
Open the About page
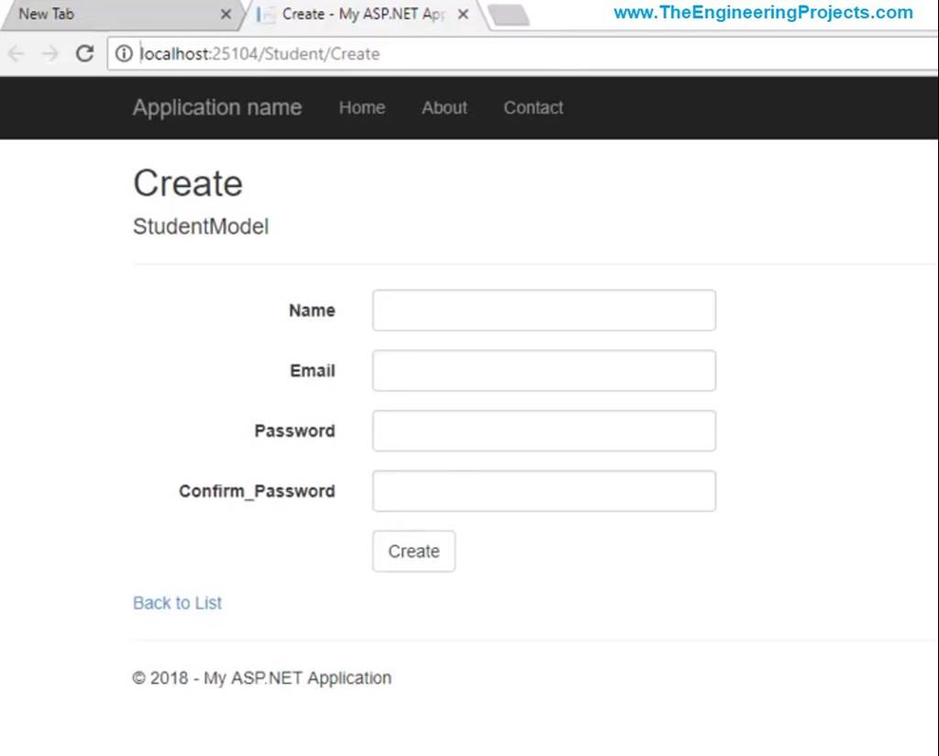coord(444,108)
